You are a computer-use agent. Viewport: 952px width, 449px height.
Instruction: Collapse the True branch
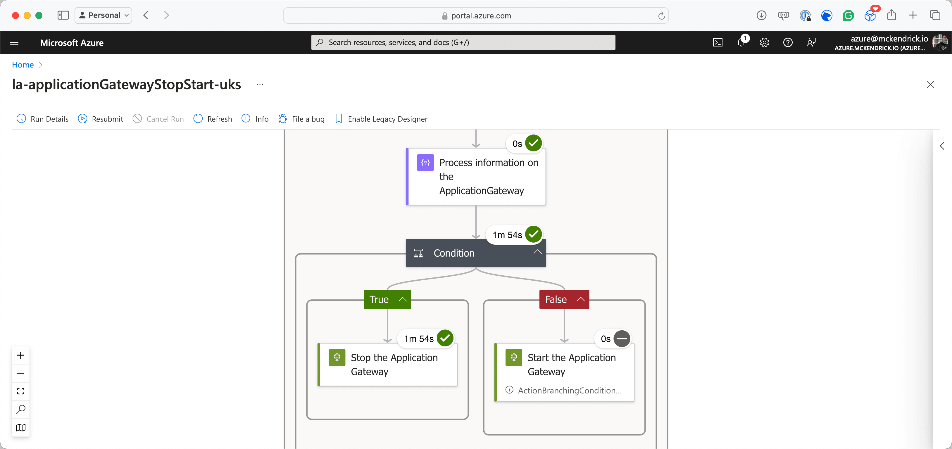[x=402, y=299]
